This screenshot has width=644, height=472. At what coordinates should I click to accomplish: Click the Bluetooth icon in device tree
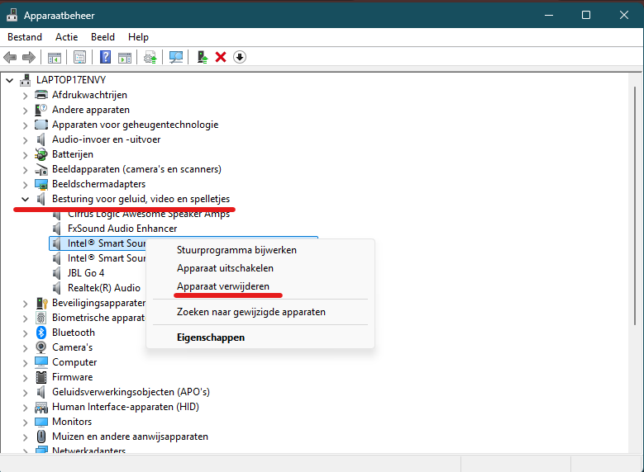(41, 333)
